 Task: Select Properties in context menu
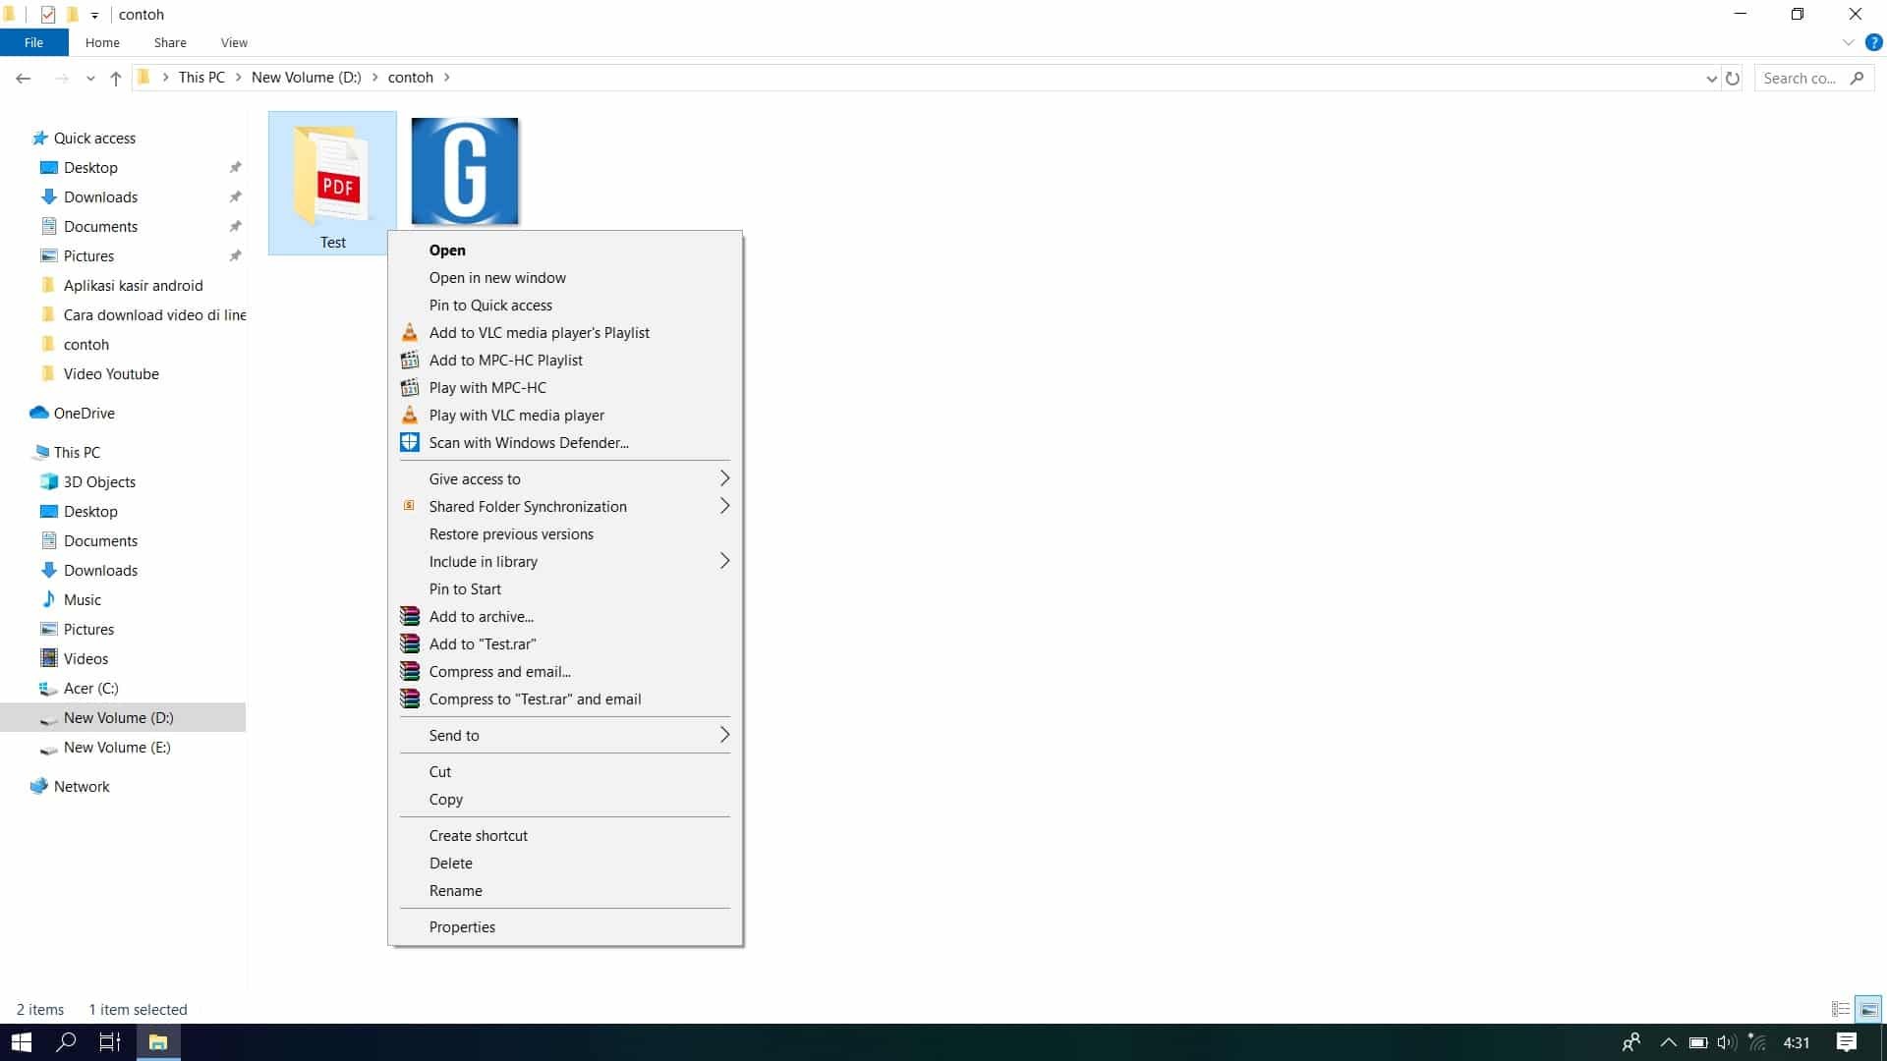[x=564, y=926]
